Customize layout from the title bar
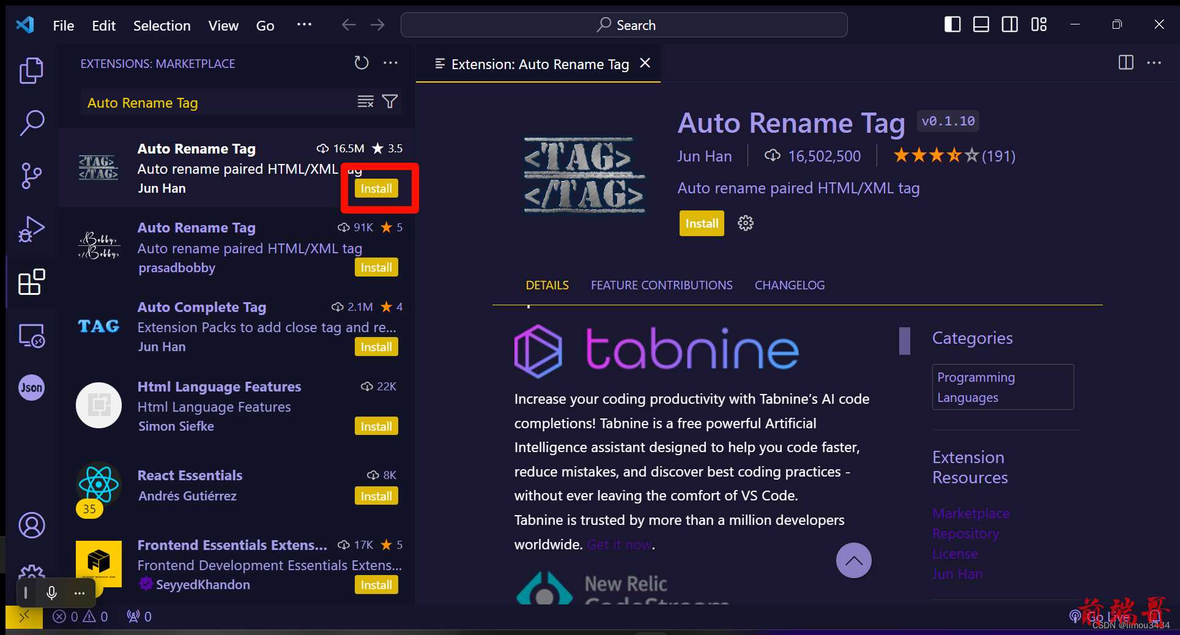1180x635 pixels. pyautogui.click(x=1039, y=24)
